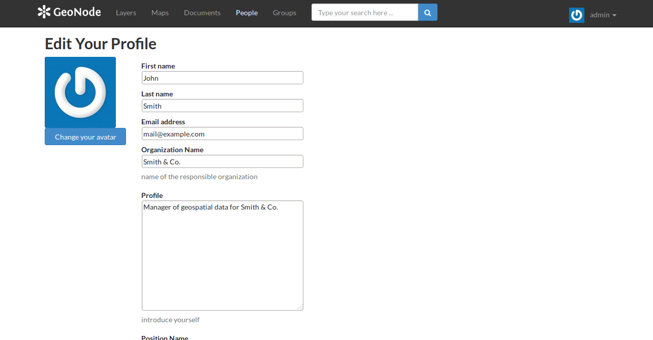
Task: Click the 'name of the responsible organization' hint
Action: pyautogui.click(x=199, y=177)
